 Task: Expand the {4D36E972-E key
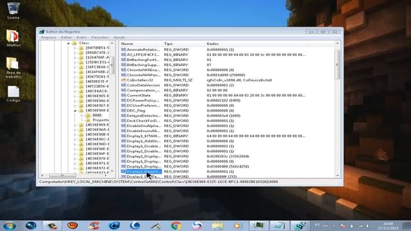(x=75, y=168)
